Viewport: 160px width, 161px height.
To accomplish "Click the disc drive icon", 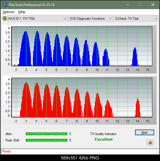I will pos(4,18).
